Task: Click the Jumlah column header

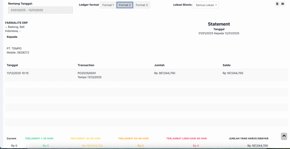Action: point(159,65)
